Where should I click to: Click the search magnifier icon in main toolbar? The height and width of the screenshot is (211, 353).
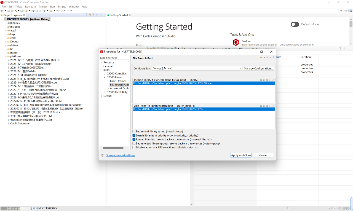pyautogui.click(x=341, y=11)
